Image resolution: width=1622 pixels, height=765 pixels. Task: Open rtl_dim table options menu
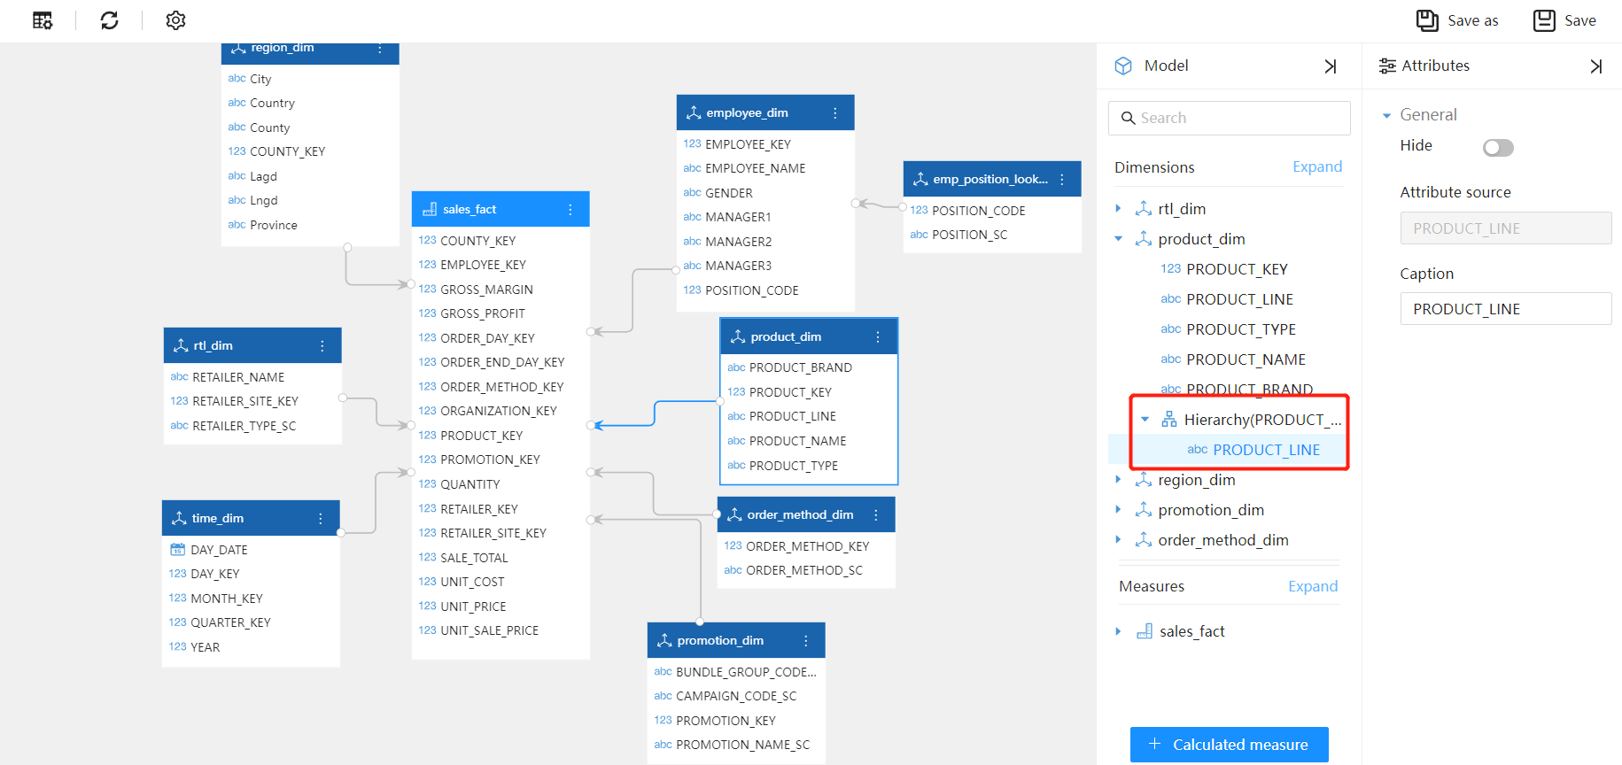(322, 346)
